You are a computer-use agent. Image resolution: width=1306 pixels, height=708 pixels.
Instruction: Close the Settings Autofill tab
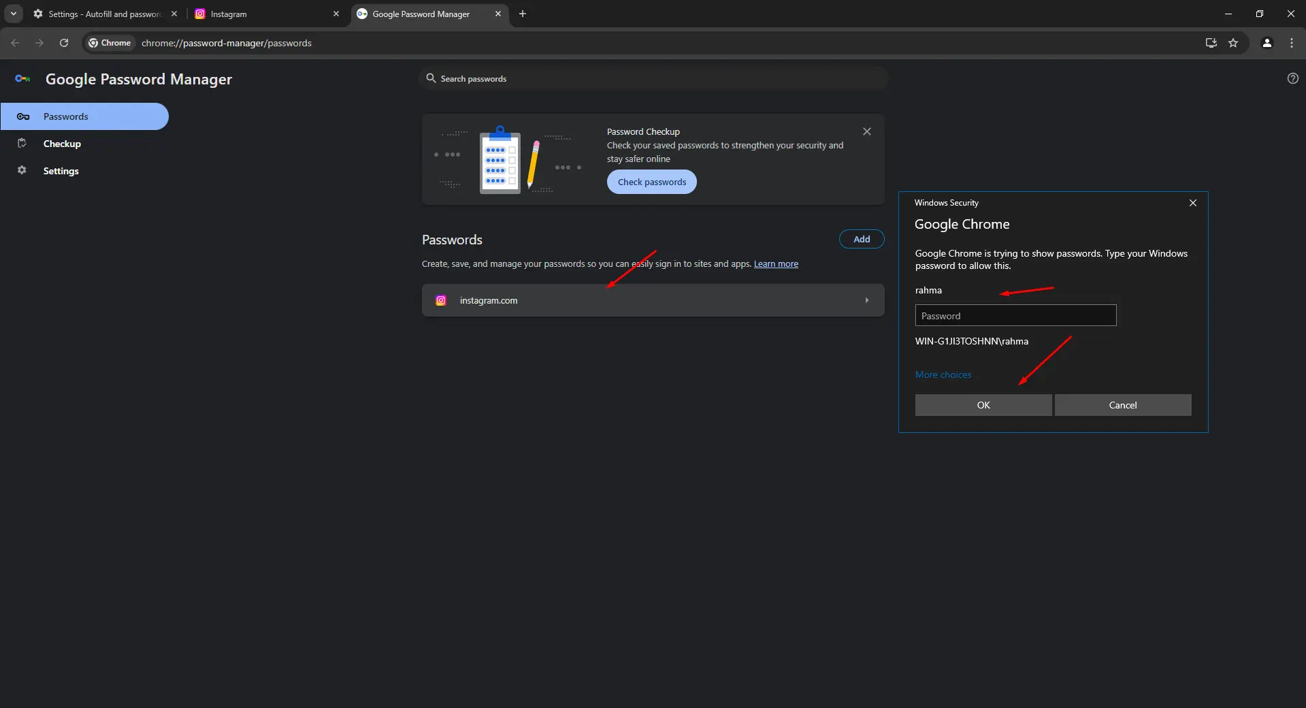point(174,14)
